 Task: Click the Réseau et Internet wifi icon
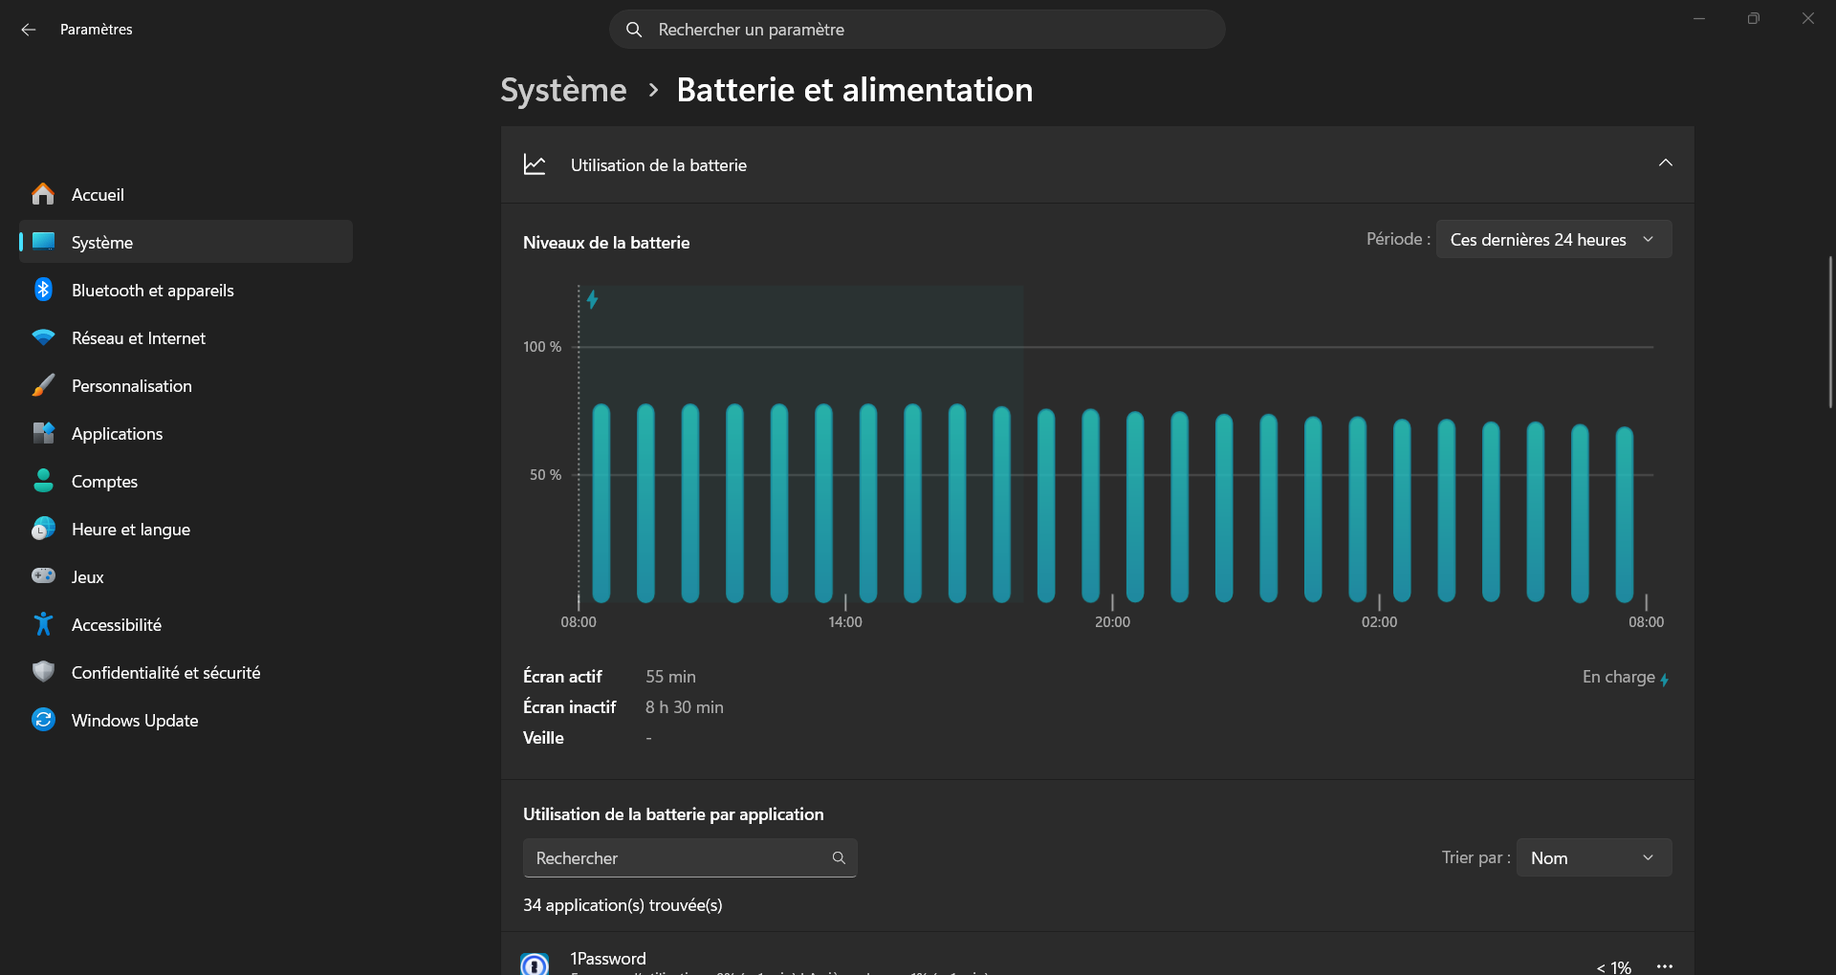(43, 337)
